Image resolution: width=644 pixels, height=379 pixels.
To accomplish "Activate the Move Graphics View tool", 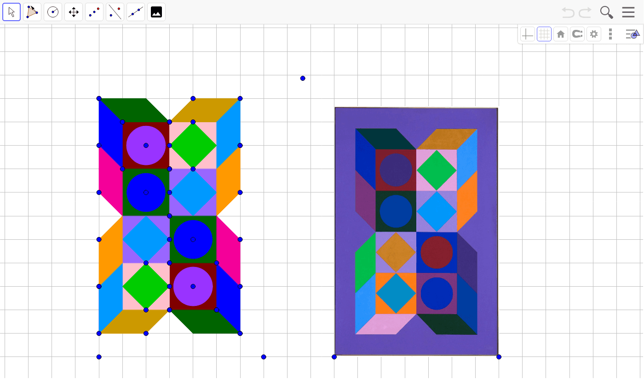I will pyautogui.click(x=74, y=12).
